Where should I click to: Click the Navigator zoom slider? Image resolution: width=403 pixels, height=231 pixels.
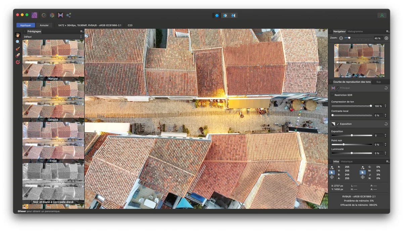coord(358,38)
